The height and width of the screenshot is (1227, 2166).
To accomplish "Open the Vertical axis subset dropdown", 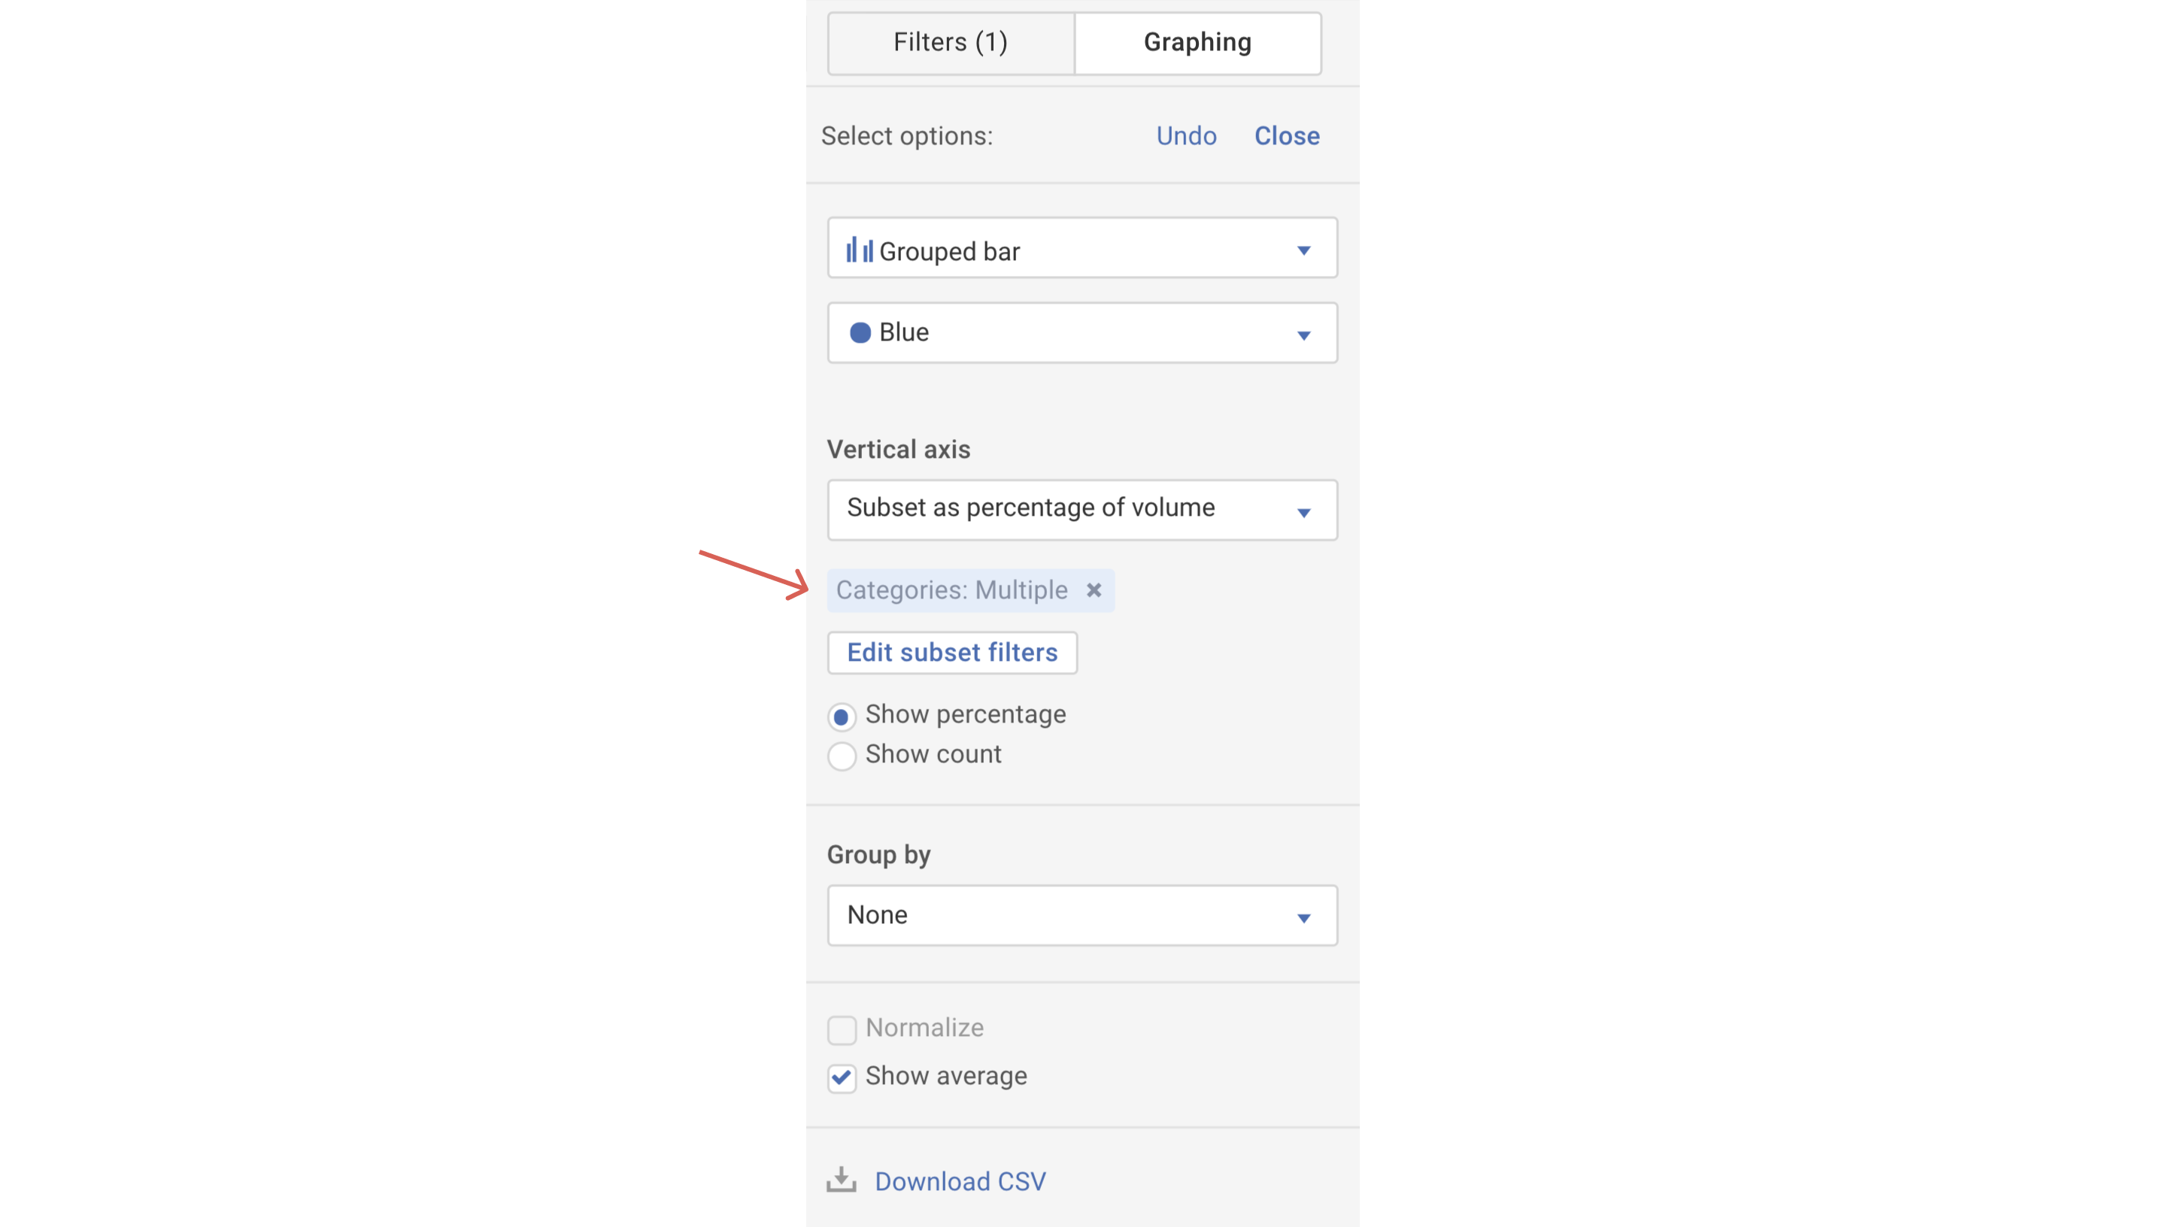I will click(1081, 510).
